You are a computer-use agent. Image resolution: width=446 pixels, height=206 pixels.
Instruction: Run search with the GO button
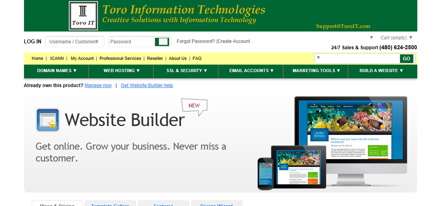pyautogui.click(x=407, y=59)
